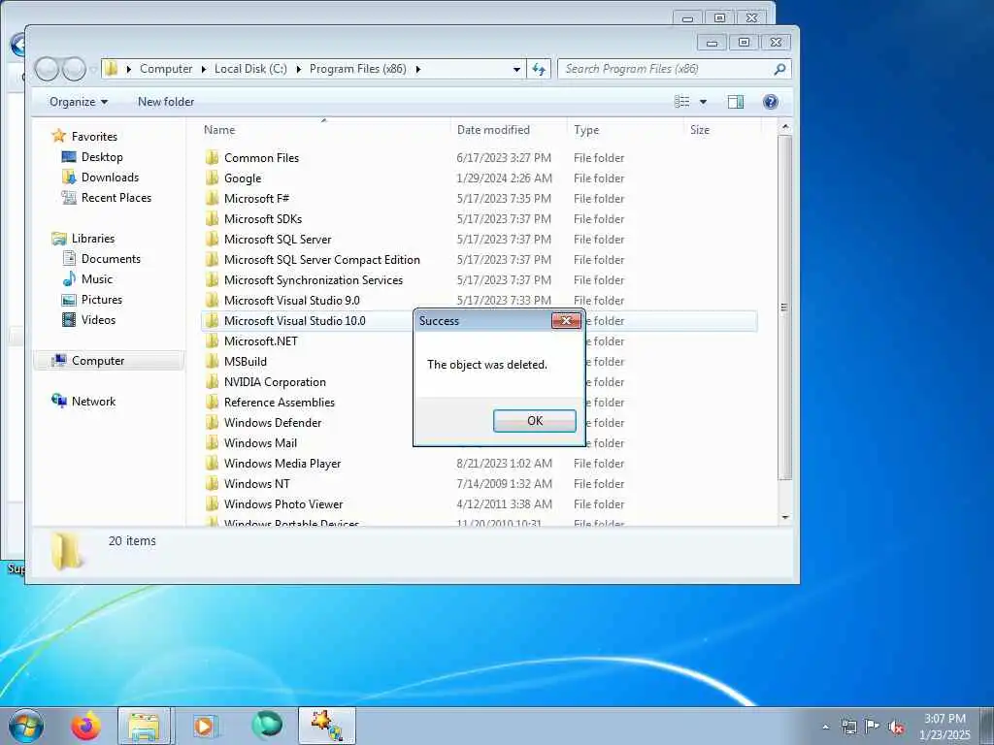Click OK in the Success dialog

click(535, 421)
